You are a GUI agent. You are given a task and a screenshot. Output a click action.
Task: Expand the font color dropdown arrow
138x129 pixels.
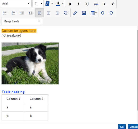point(63,3)
